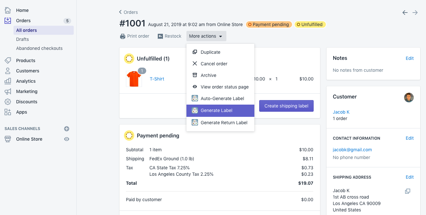This screenshot has height=215, width=426.
Task: Click the Unfulfilled status badge in header
Action: click(x=310, y=24)
